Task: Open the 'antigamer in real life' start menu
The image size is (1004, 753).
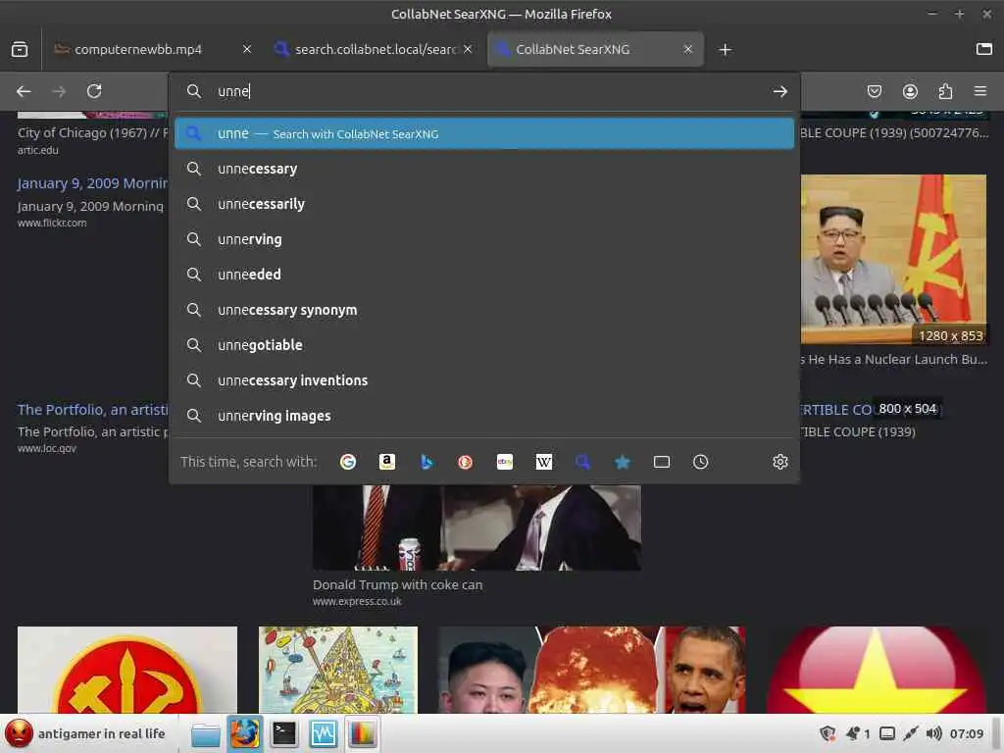Action: pos(86,733)
